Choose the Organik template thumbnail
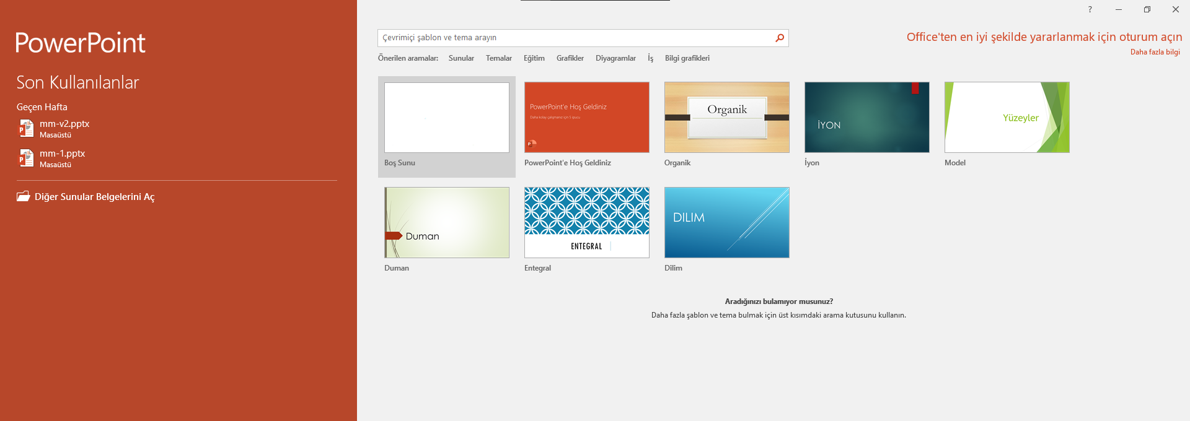This screenshot has width=1190, height=421. pyautogui.click(x=727, y=118)
